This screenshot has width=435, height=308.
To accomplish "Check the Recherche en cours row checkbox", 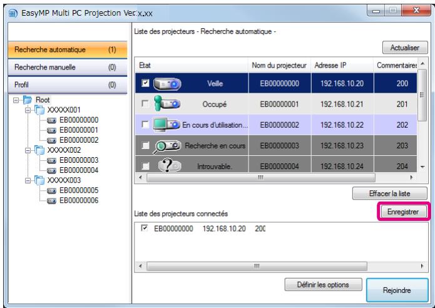I will pyautogui.click(x=145, y=145).
